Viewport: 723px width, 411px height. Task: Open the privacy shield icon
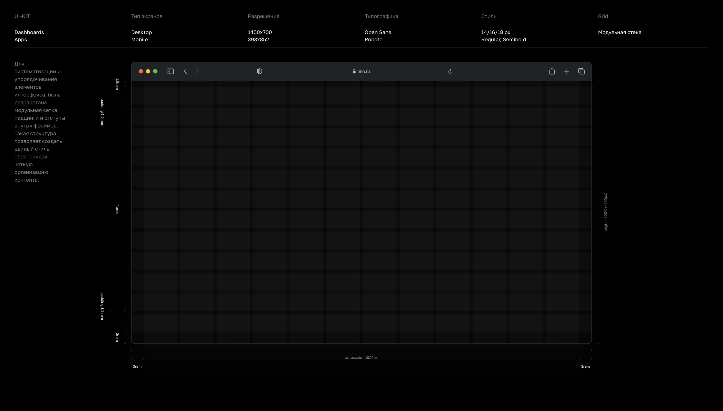[x=259, y=71]
